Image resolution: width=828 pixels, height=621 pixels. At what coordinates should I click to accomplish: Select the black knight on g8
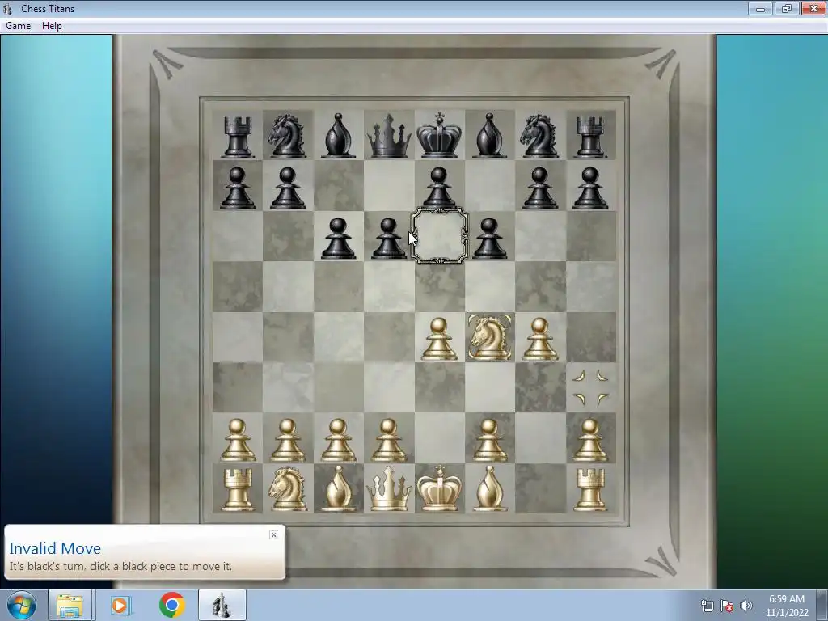pos(539,136)
